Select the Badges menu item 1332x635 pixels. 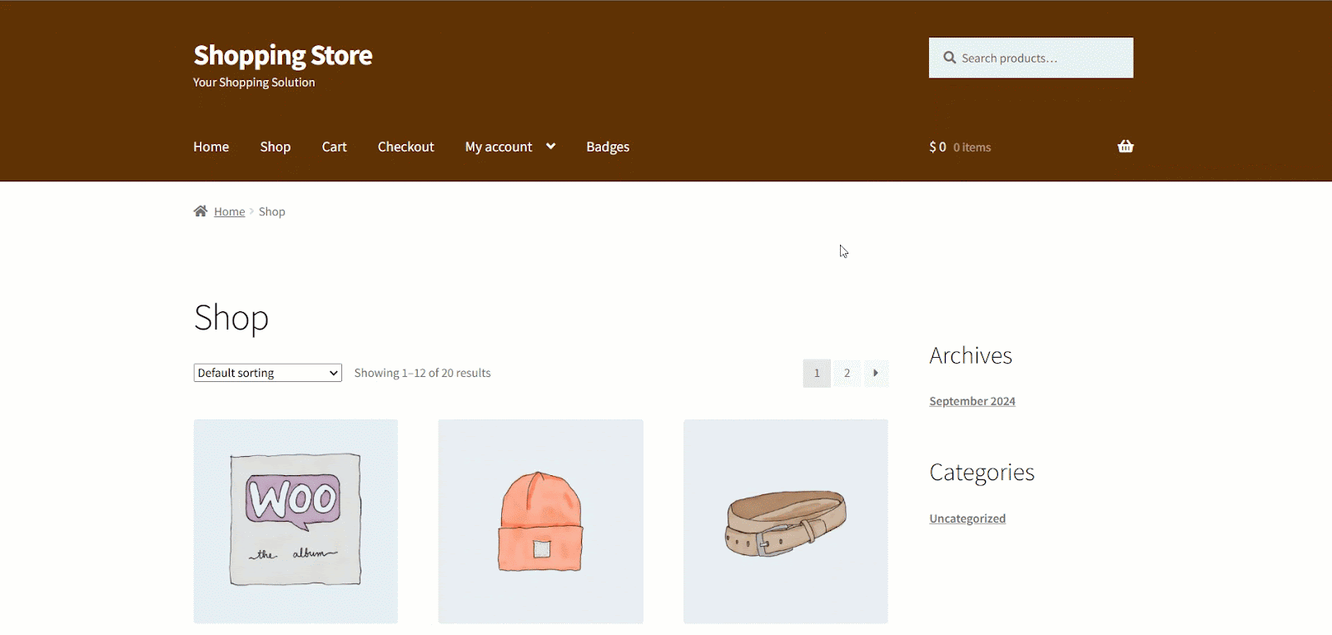click(x=608, y=147)
